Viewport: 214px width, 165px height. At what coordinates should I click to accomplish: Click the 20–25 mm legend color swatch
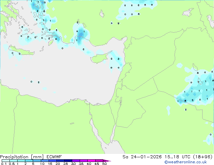[60, 161]
